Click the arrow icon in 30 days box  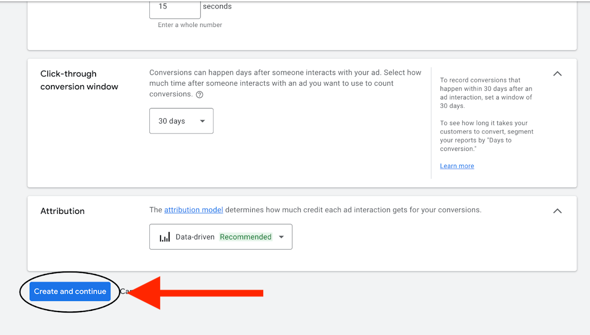[202, 121]
